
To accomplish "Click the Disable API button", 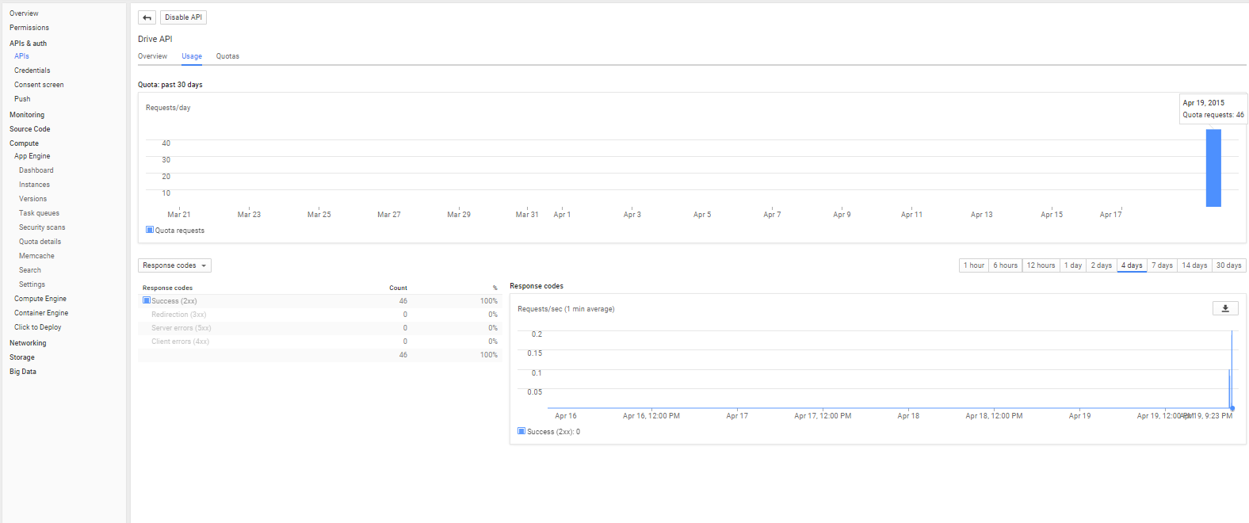I will [183, 17].
